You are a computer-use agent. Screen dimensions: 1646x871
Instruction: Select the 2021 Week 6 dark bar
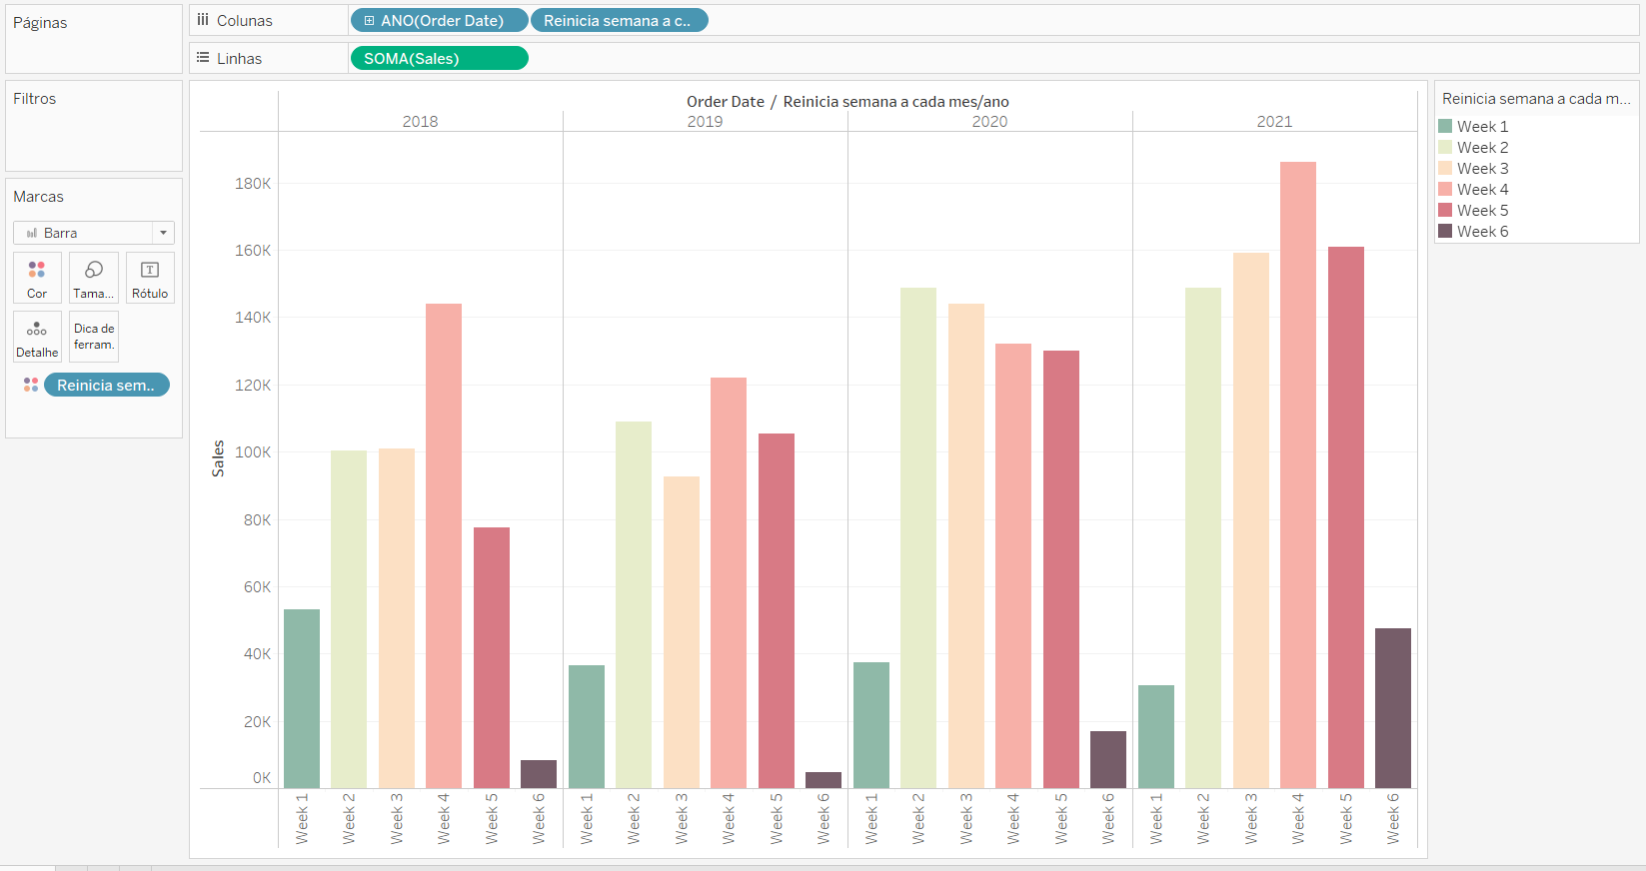pos(1393,708)
